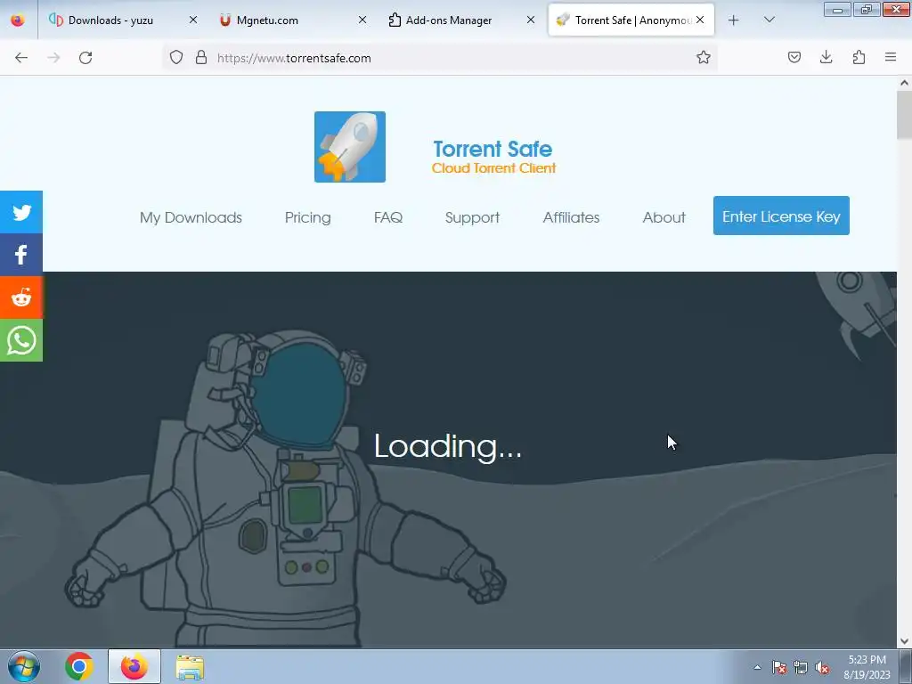This screenshot has height=684, width=912.
Task: Open the Firefox application menu
Action: 891,58
